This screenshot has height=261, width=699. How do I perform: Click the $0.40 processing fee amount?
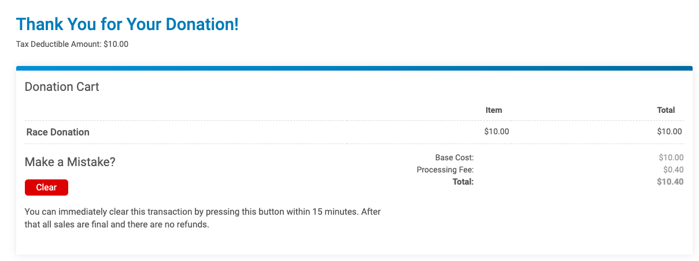(x=674, y=170)
